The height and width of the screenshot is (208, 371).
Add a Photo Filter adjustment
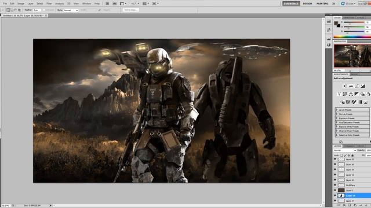pos(362,94)
